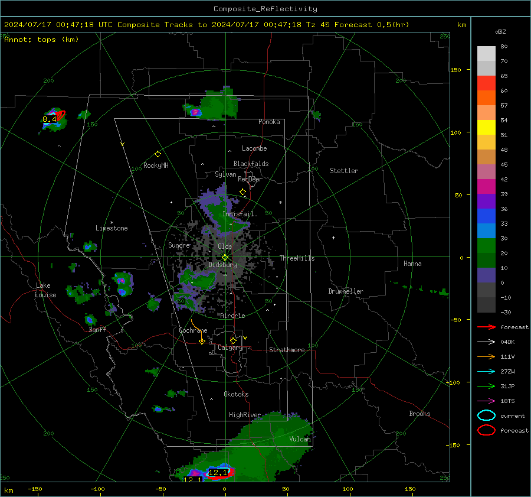This screenshot has height=497, width=531.
Task: Click the red forecast track on the 8.4 storm cell
Action: 61,115
